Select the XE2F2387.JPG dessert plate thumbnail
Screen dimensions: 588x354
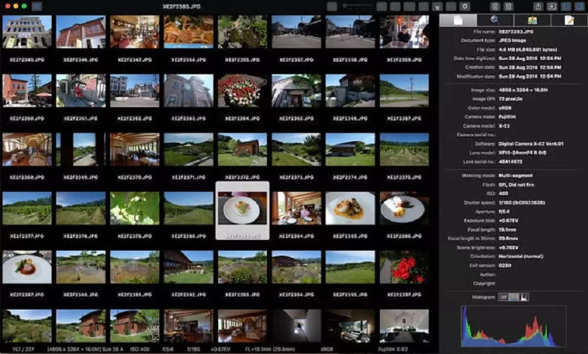point(27,267)
